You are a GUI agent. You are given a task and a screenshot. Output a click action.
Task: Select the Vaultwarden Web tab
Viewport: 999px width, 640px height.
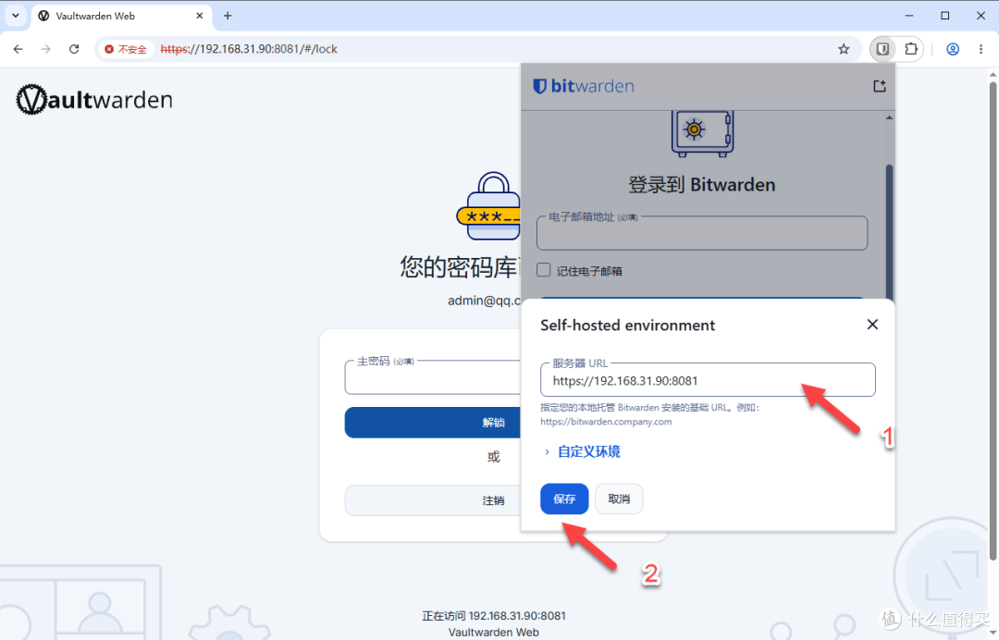pos(120,16)
